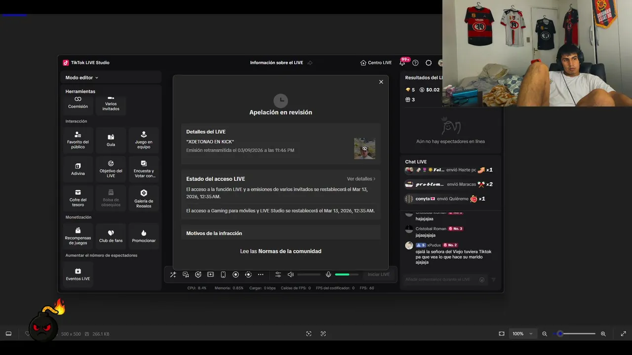Open Galería de Regalos tool
Screen dimensions: 632x355
[x=144, y=198]
